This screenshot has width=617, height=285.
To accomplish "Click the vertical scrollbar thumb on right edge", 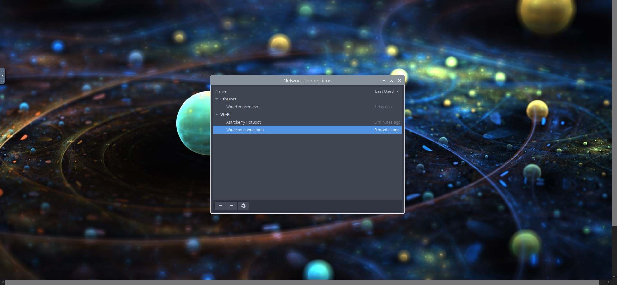I will click(614, 113).
